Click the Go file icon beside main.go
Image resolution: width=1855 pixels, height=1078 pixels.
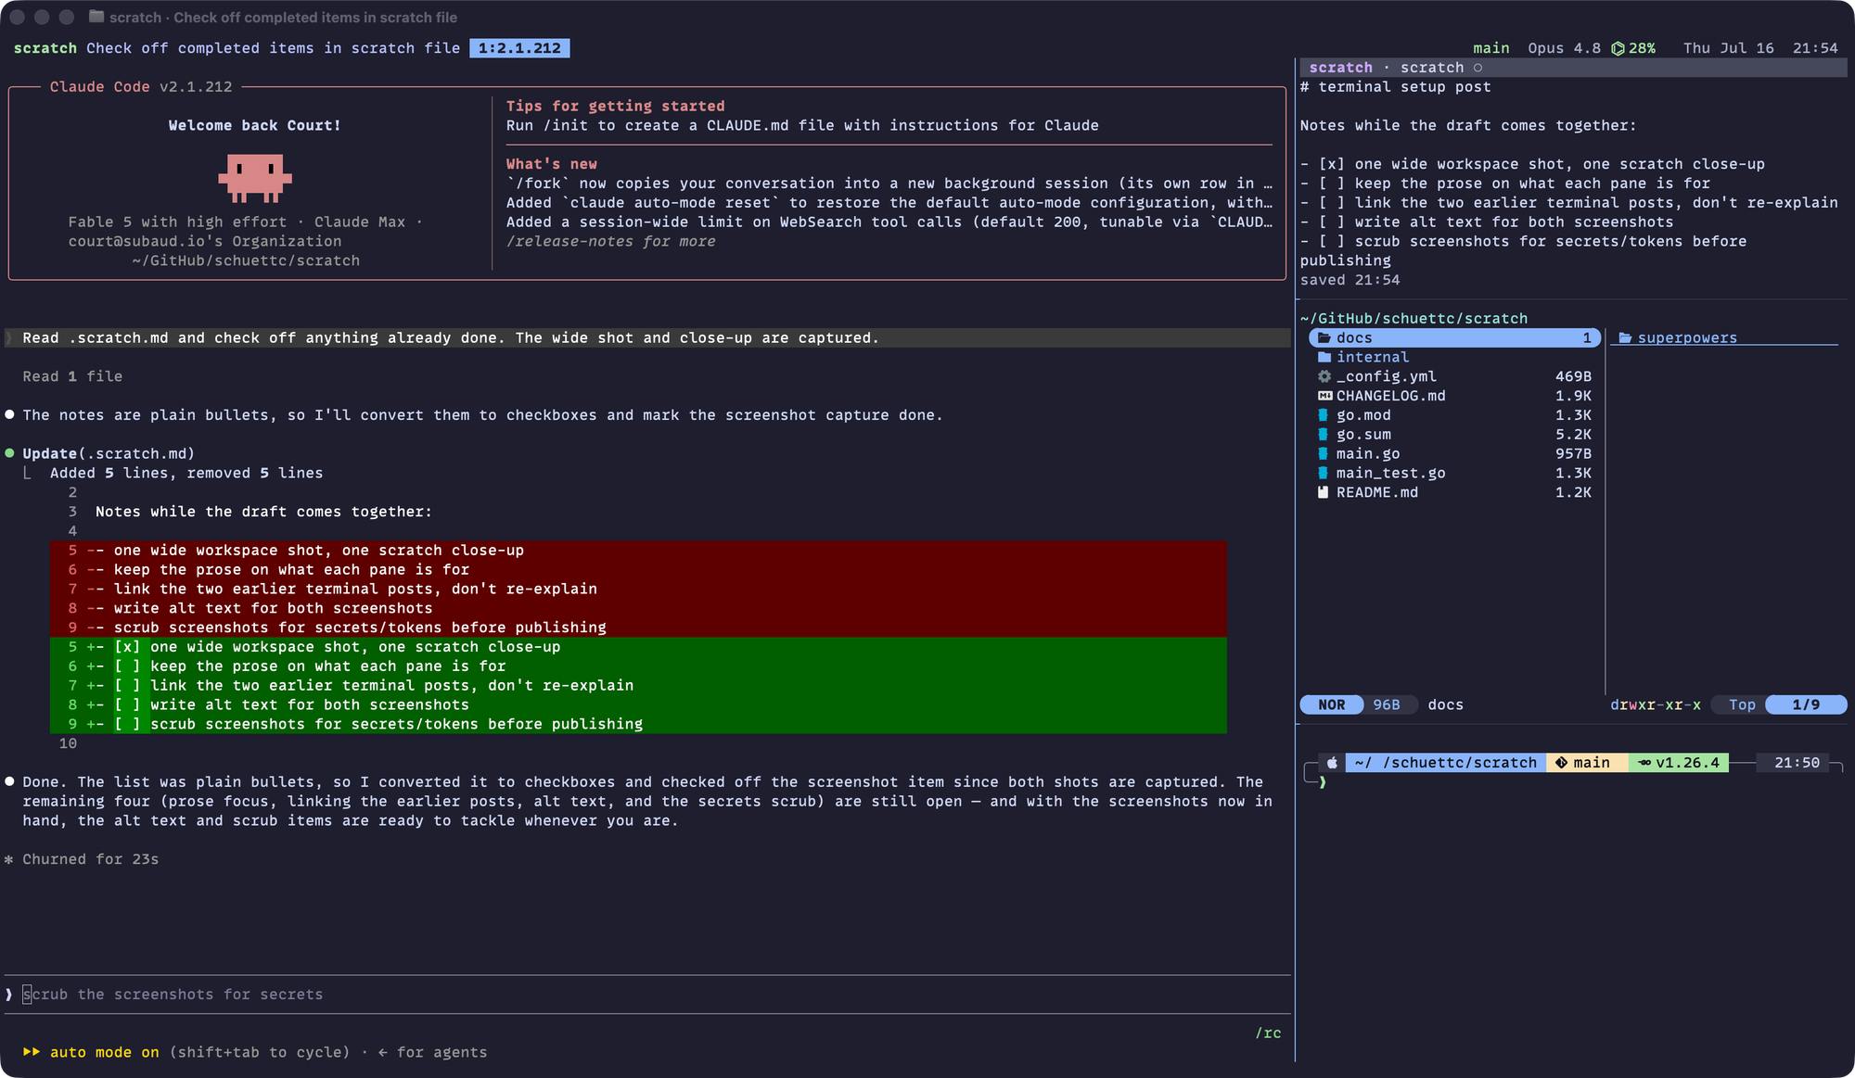1324,453
